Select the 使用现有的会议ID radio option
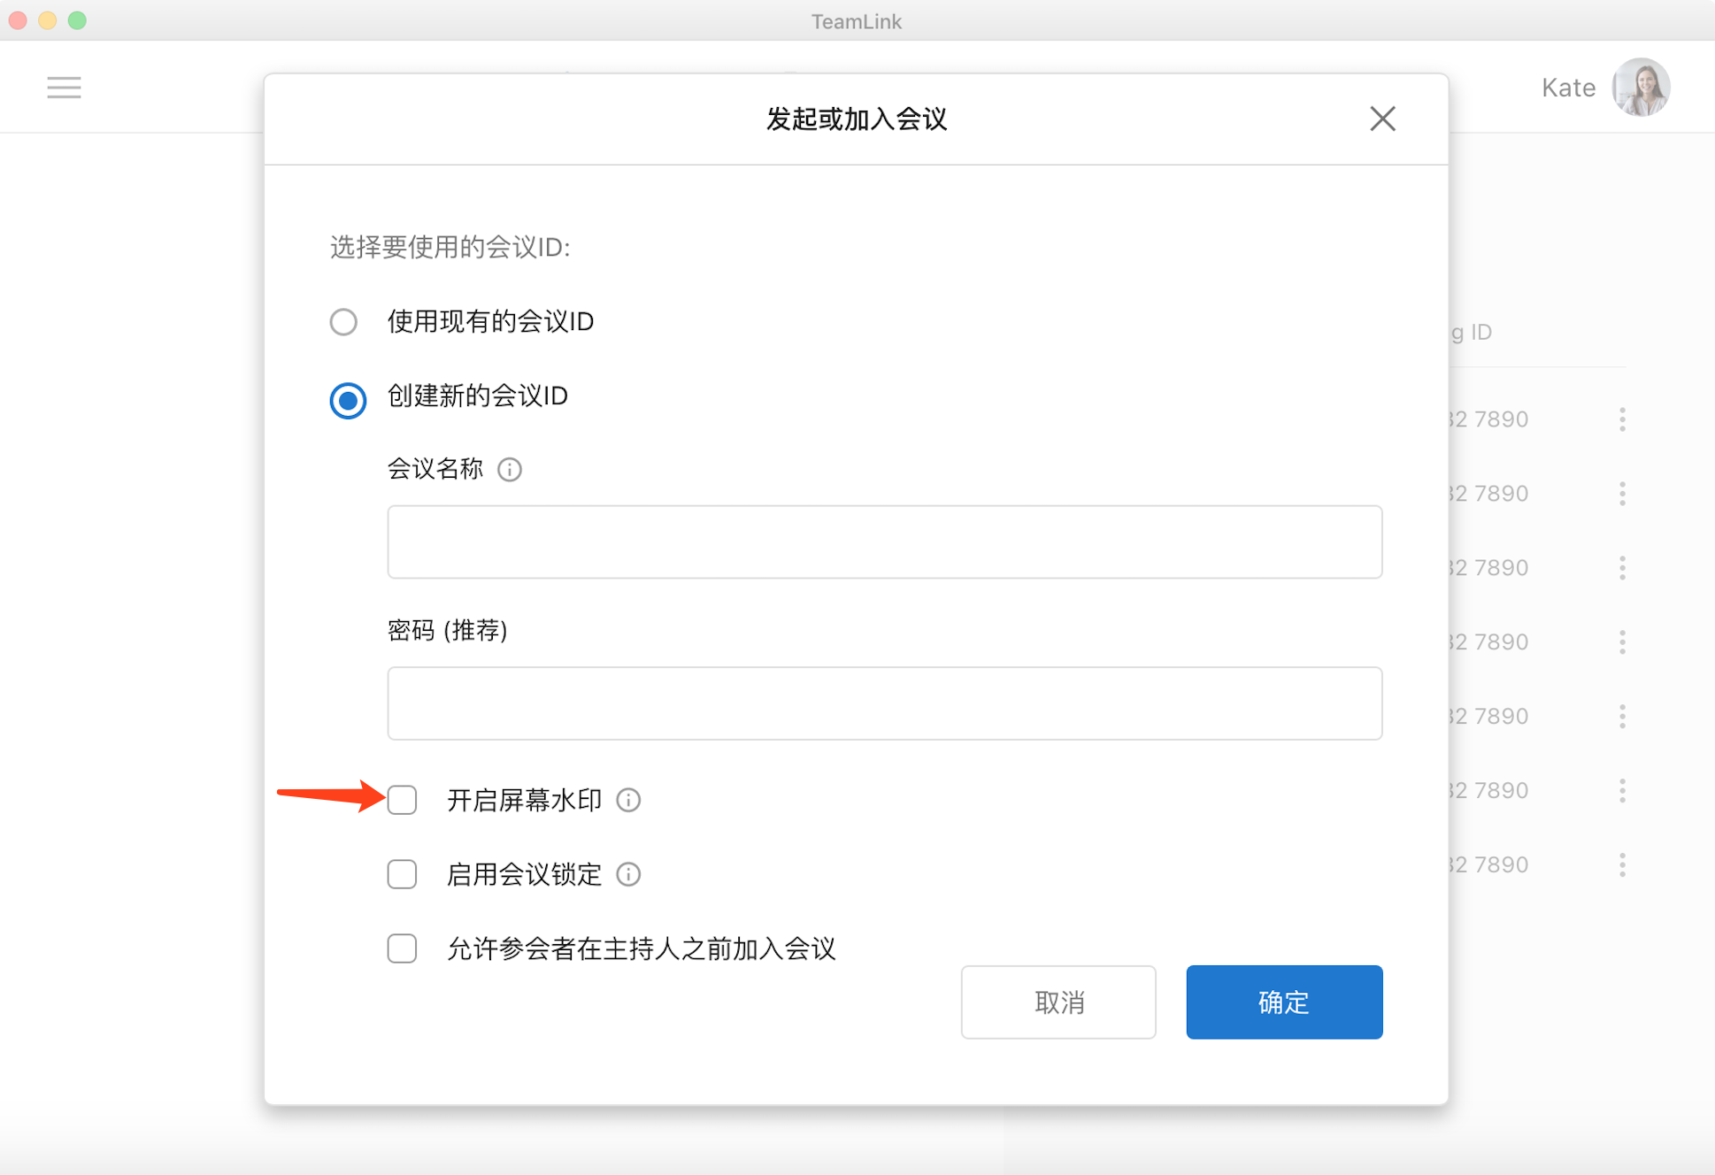 (x=344, y=321)
